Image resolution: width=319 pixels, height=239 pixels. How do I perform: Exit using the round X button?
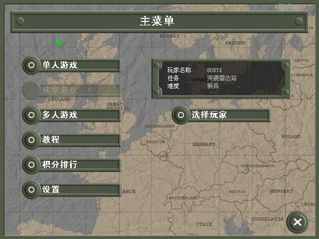[x=297, y=222]
